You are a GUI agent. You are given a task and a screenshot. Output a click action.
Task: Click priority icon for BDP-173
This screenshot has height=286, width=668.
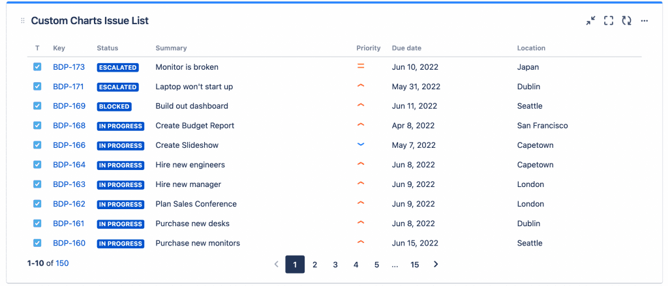click(361, 66)
